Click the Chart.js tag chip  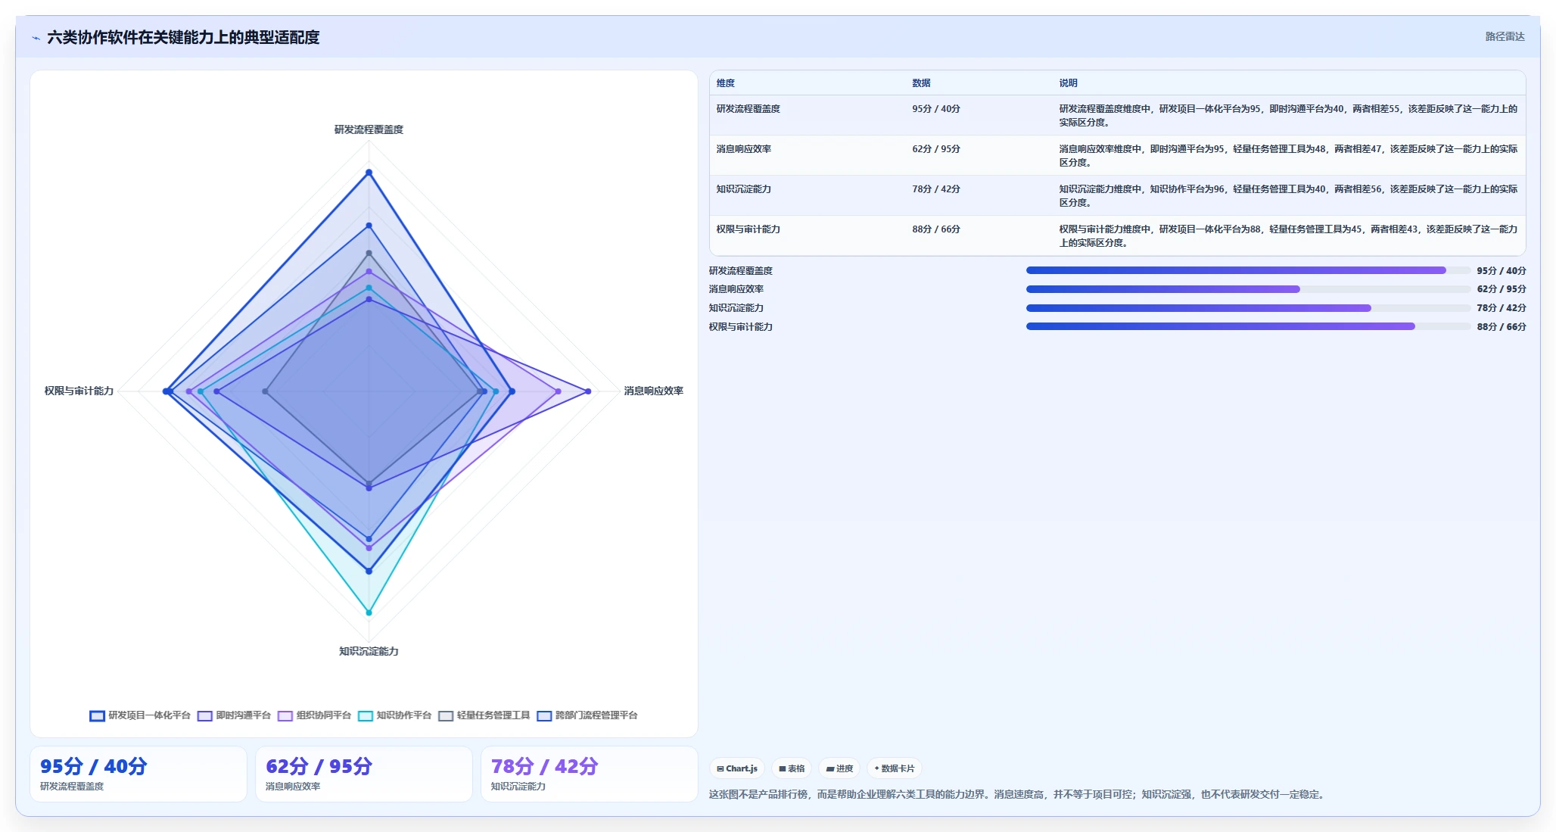point(737,768)
